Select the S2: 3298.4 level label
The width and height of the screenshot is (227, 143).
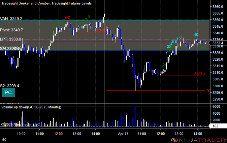[10, 86]
